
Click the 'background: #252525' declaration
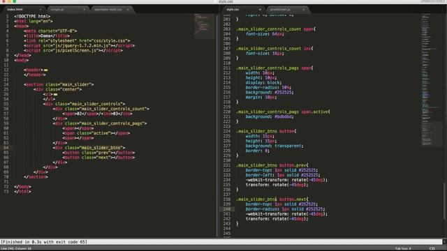(x=270, y=92)
